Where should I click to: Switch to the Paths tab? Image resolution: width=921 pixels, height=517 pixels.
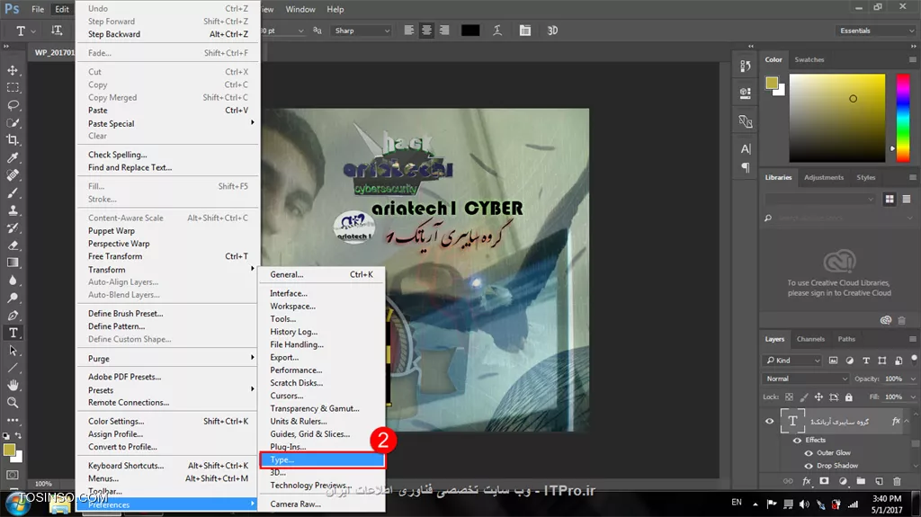[846, 339]
